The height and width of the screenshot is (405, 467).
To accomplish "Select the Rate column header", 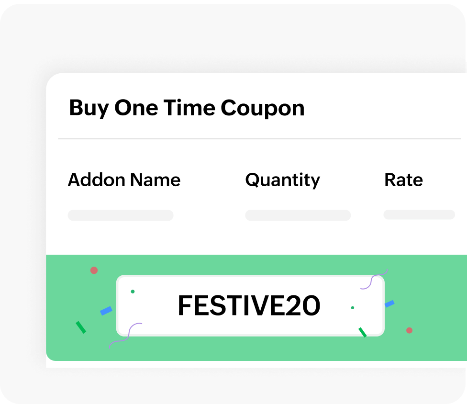I will click(403, 180).
